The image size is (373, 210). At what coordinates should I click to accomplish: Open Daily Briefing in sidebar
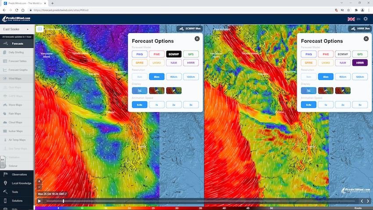[x=17, y=52]
